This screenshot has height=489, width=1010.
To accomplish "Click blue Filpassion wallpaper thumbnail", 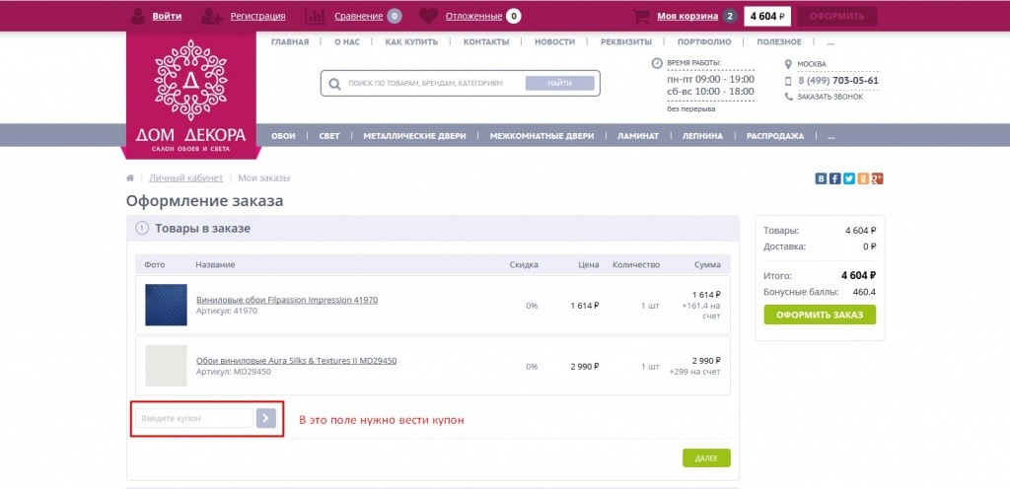I will click(166, 305).
